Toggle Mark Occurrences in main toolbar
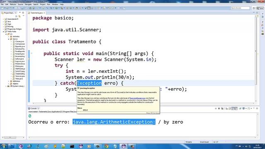Screen dimensions: 265x149 coord(89,8)
